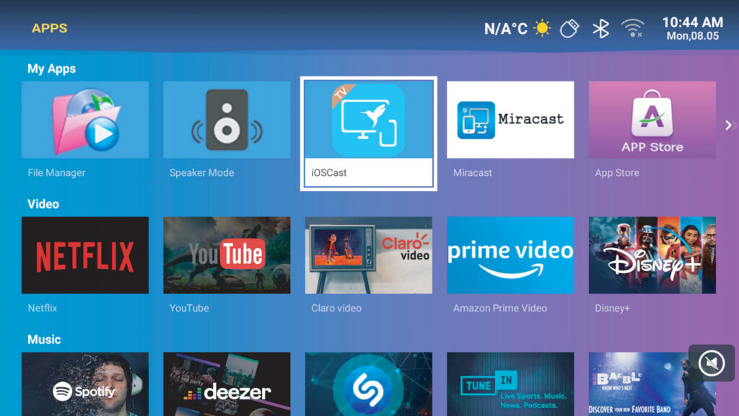Screen dimensions: 739x416
Task: Click the App Store caption text
Action: click(617, 173)
